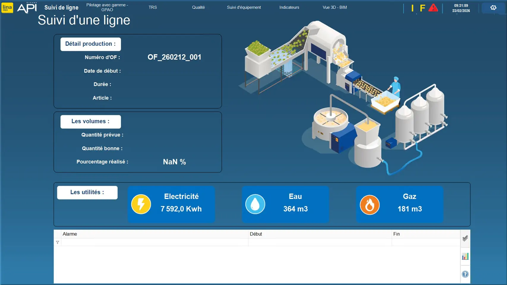Switch to Vue 3D - BIM
This screenshot has height=285, width=507.
pyautogui.click(x=334, y=7)
